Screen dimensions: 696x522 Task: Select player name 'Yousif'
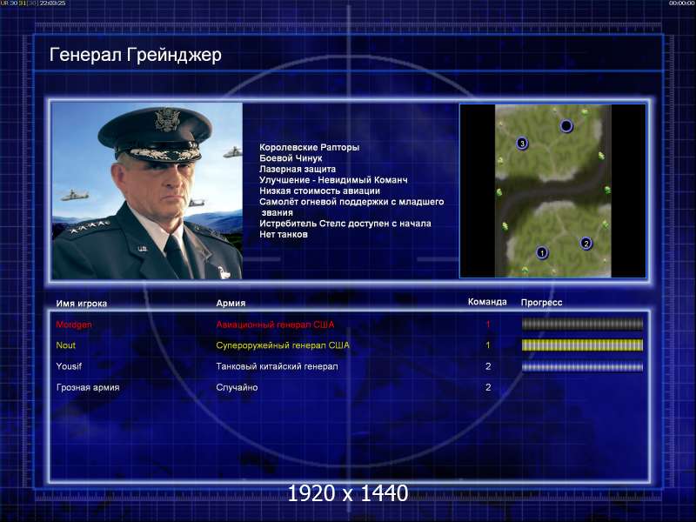pos(69,366)
